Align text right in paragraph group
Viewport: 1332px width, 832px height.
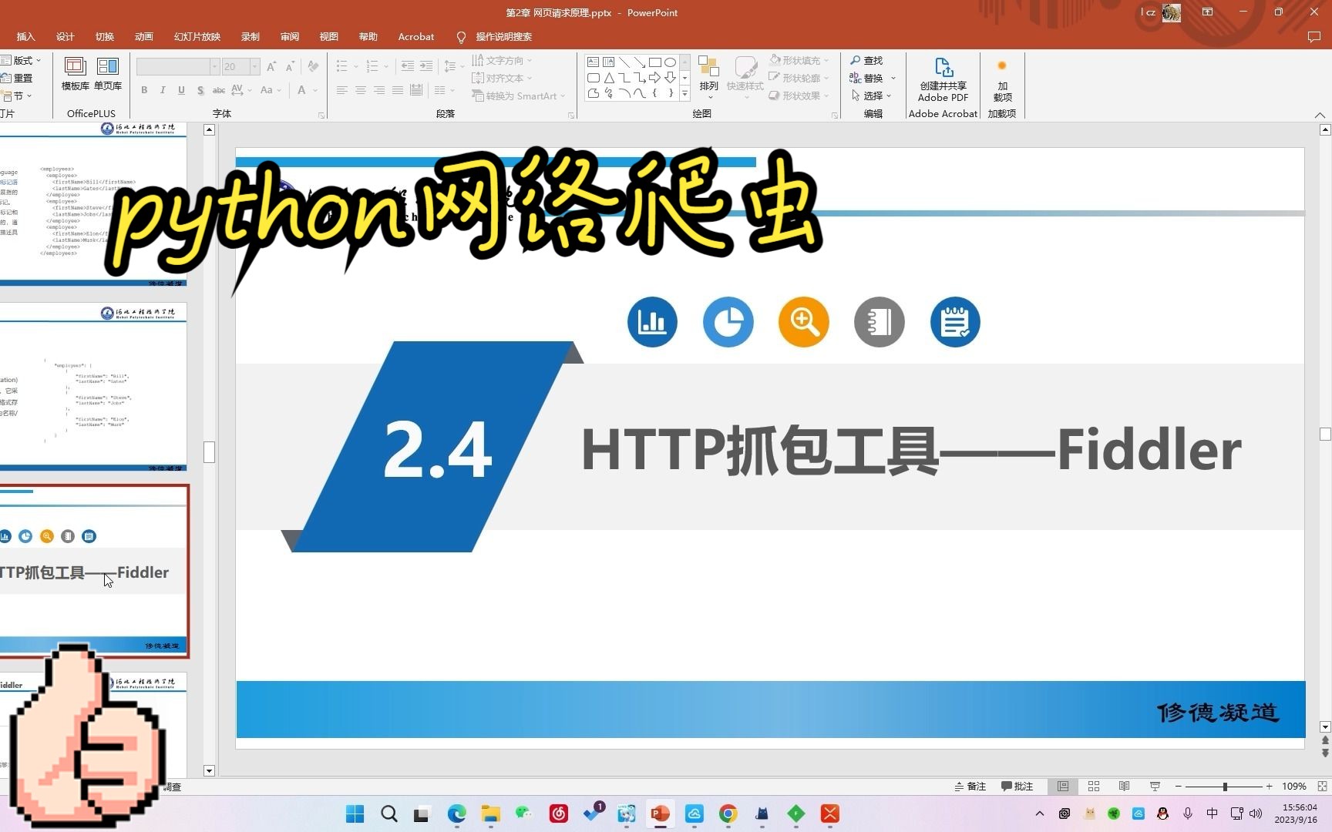tap(379, 90)
